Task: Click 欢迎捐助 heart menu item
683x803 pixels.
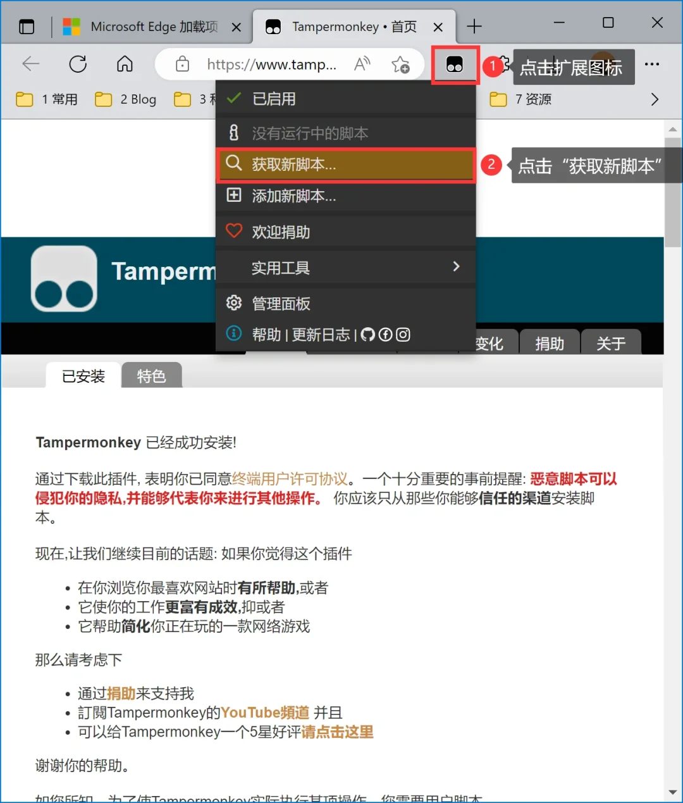Action: (346, 232)
